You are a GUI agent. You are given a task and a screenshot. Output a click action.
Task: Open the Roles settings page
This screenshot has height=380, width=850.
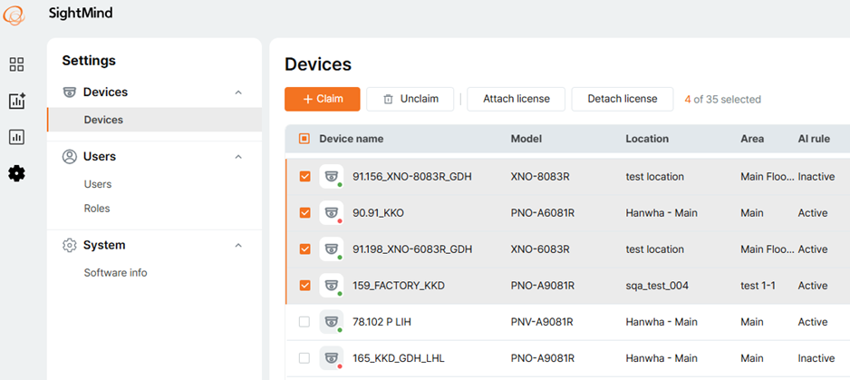(x=97, y=209)
